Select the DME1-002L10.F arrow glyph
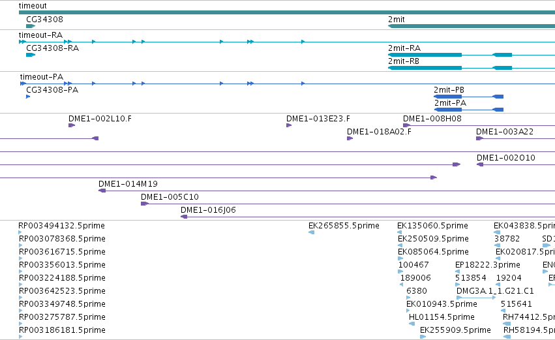 [72, 125]
